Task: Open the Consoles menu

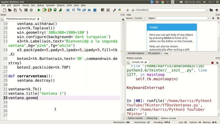Action: pos(51,5)
